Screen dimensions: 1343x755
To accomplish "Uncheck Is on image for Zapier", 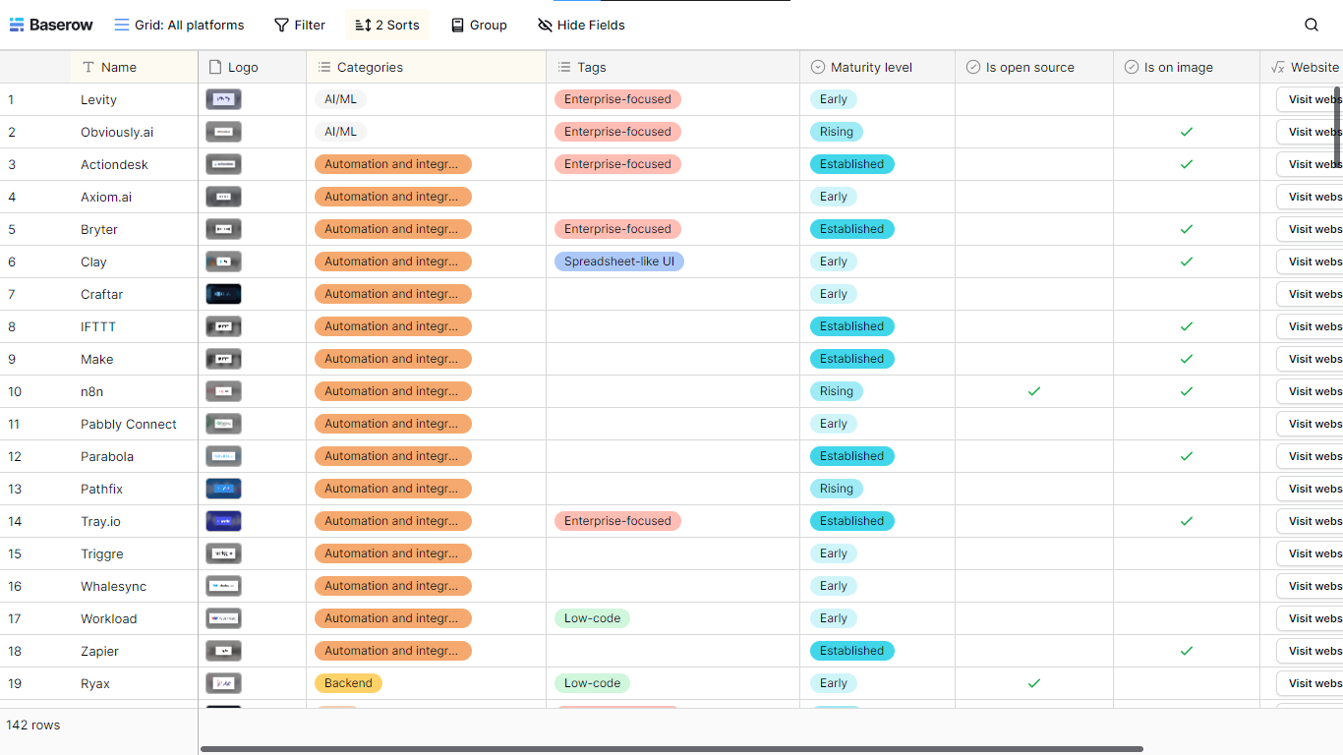I will click(x=1187, y=651).
